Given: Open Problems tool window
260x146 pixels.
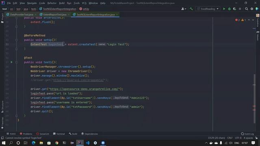Looking at the screenshot, I should point(26,134).
